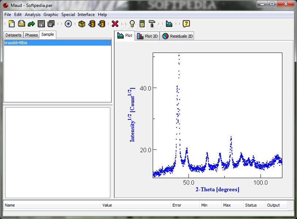The width and height of the screenshot is (297, 219).
Task: Click the Max column header
Action: (232, 205)
